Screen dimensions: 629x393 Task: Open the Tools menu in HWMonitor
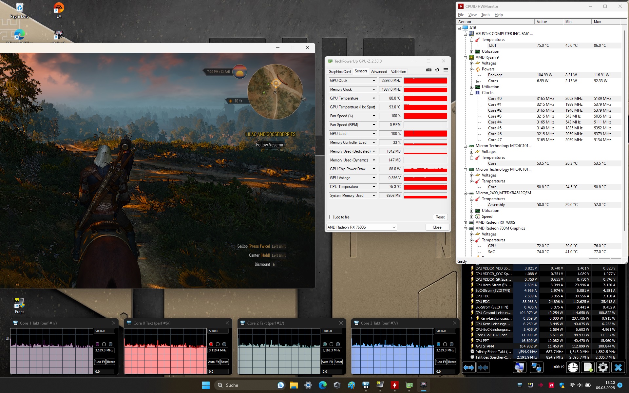(x=485, y=15)
